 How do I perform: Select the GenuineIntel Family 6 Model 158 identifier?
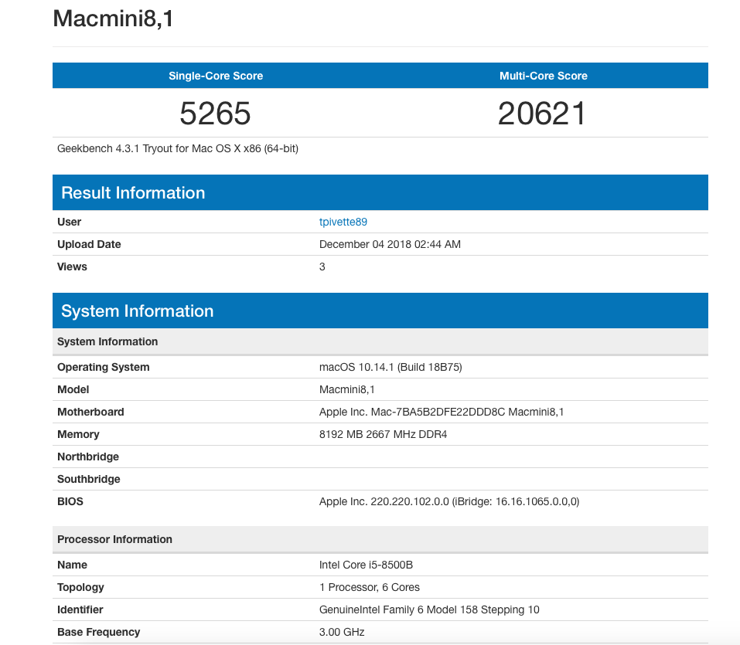click(x=429, y=609)
